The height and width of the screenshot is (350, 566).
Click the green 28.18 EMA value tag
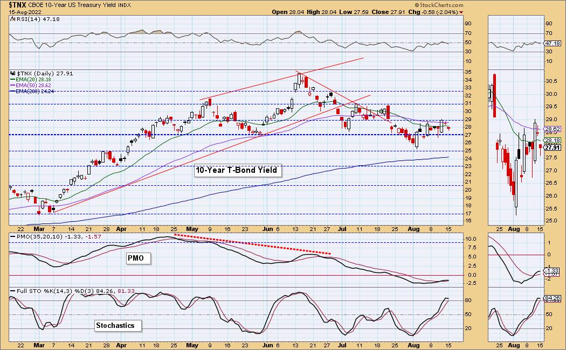553,141
